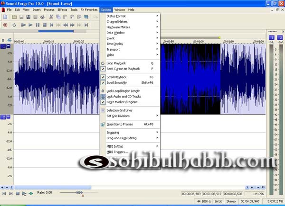Click the Save icon in the toolbar
285x206 pixels.
click(21, 17)
